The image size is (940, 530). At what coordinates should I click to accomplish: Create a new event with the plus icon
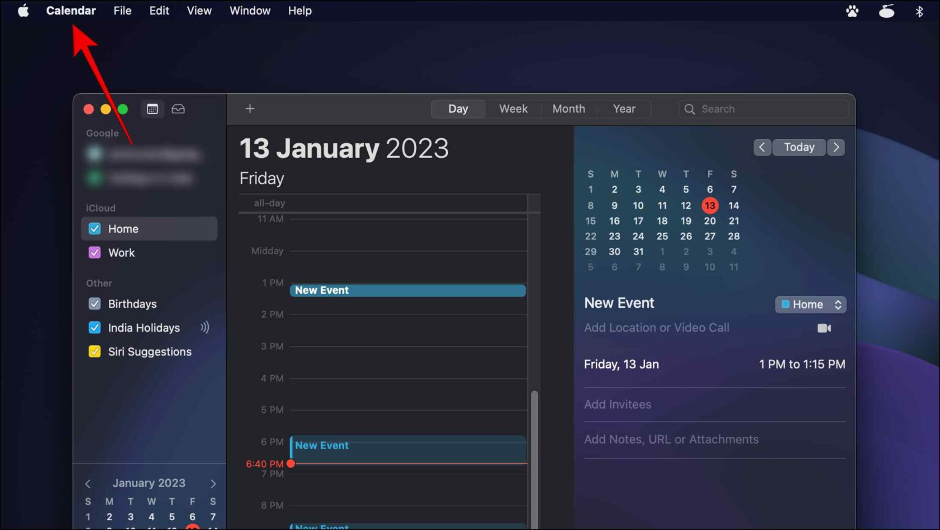coord(250,108)
